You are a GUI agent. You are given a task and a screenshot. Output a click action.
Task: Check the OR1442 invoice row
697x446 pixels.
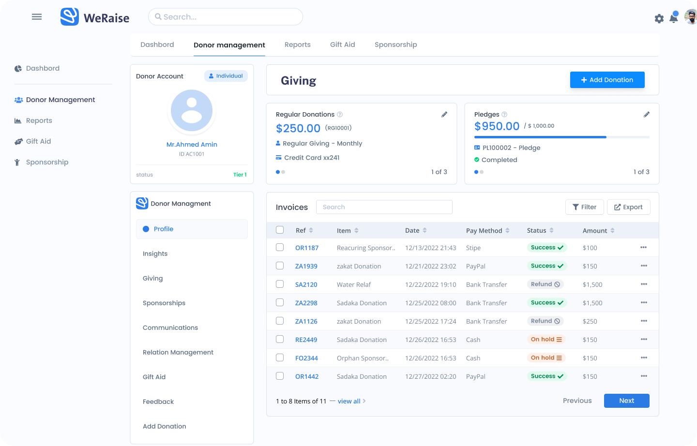[x=280, y=376]
